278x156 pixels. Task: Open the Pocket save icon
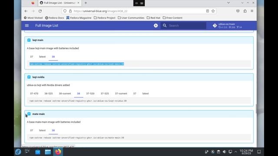click(238, 11)
